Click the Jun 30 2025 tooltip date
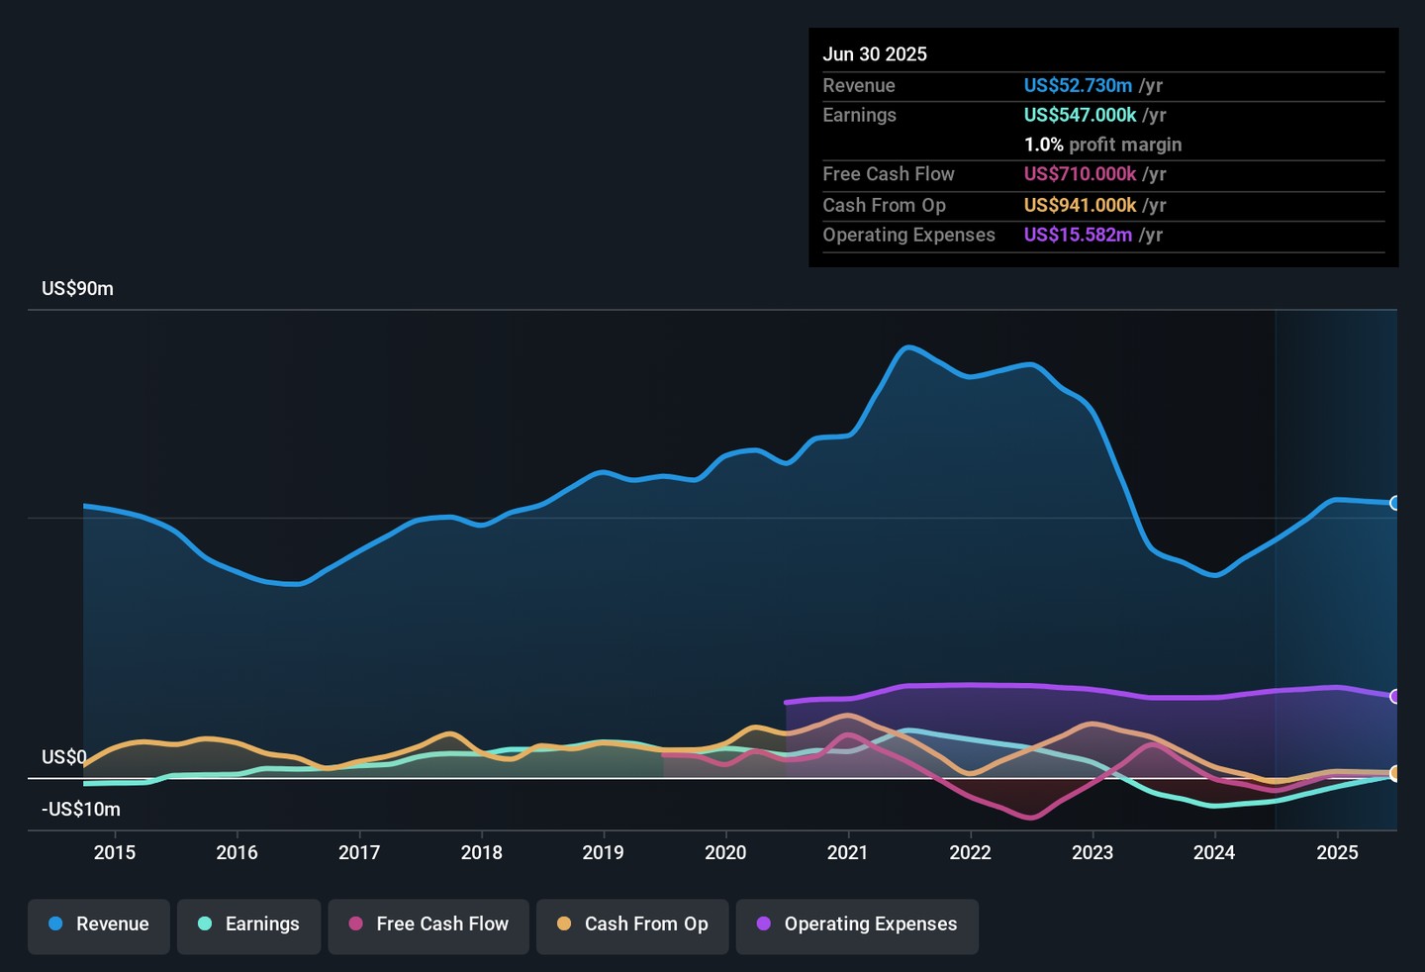The width and height of the screenshot is (1425, 972). point(875,54)
